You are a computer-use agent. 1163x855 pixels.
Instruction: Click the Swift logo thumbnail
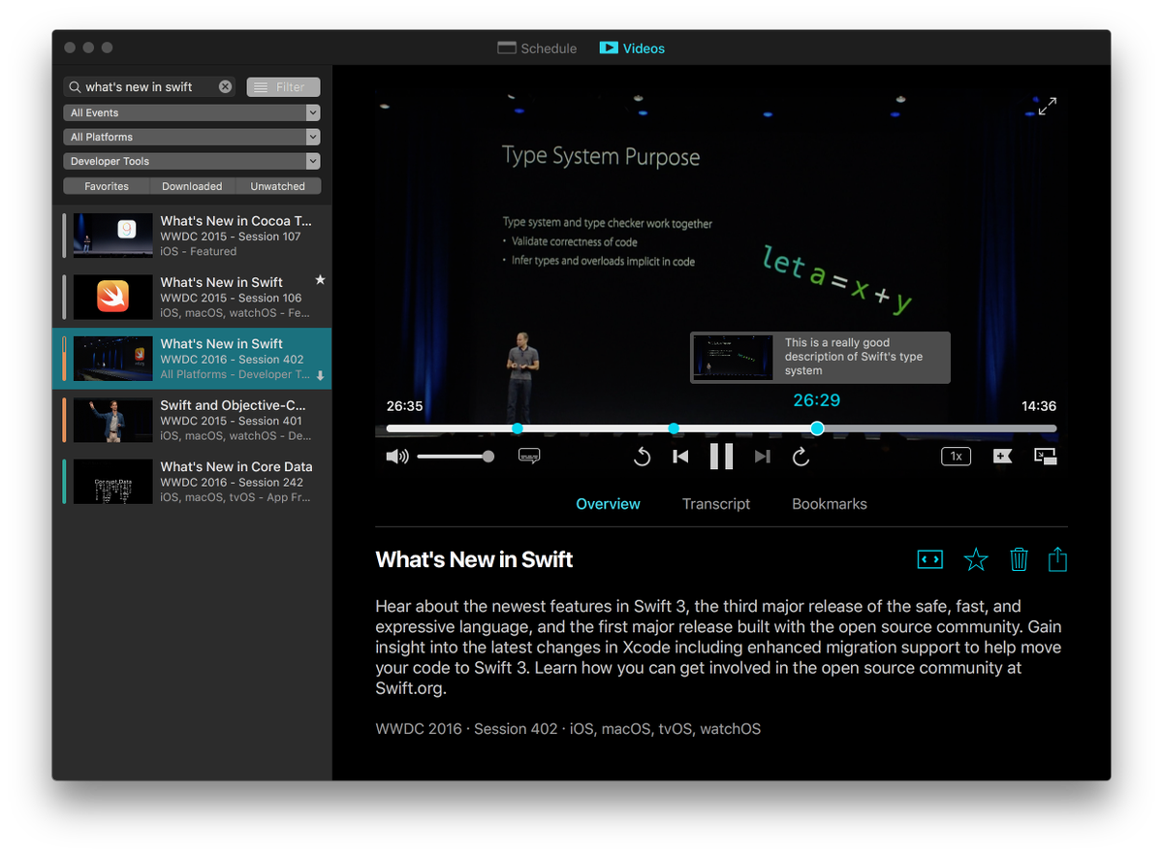click(x=113, y=297)
